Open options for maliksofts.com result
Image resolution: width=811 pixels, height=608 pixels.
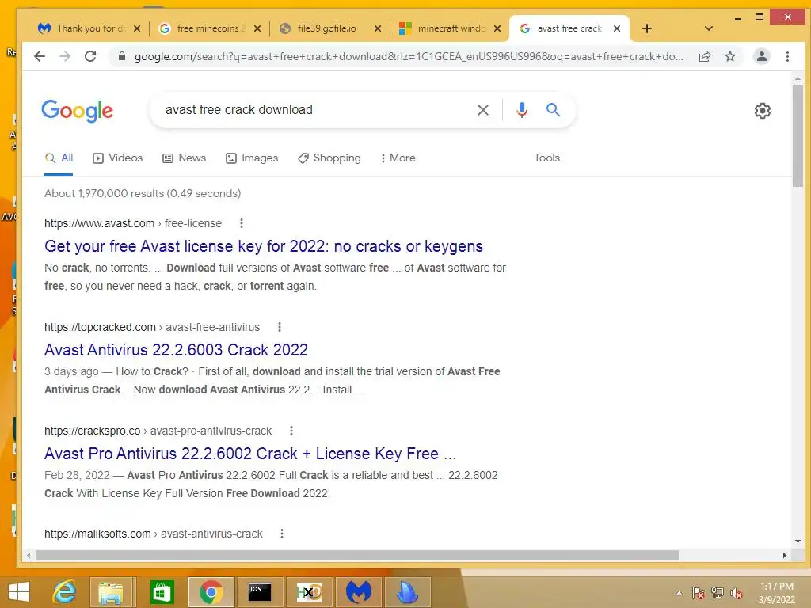pyautogui.click(x=282, y=534)
